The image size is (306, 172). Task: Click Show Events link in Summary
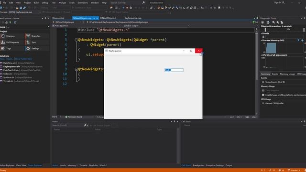click(x=275, y=82)
